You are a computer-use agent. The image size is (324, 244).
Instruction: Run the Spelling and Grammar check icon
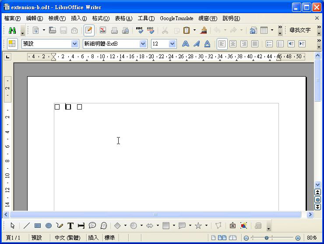click(x=140, y=30)
